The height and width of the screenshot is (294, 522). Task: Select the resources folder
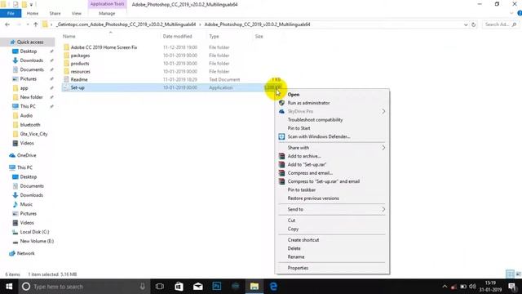point(80,71)
